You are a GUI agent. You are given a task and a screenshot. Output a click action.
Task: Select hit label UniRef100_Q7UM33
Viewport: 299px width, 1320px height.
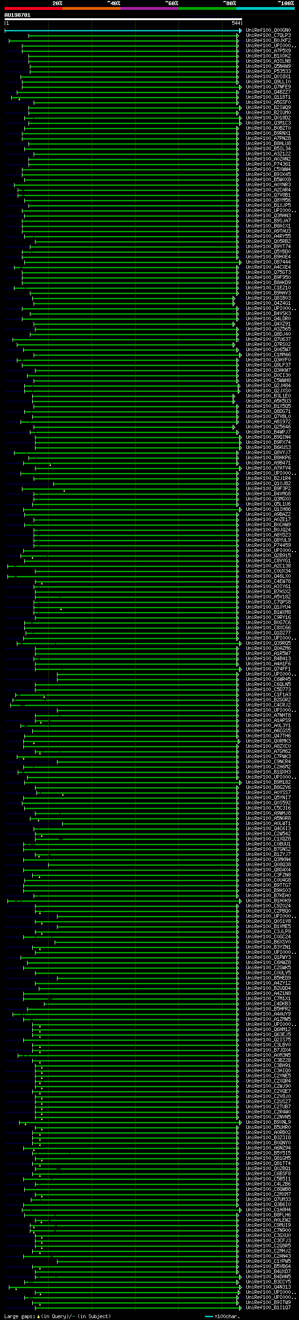pyautogui.click(x=268, y=1199)
